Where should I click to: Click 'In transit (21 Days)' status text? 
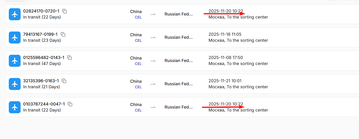coord(41,87)
